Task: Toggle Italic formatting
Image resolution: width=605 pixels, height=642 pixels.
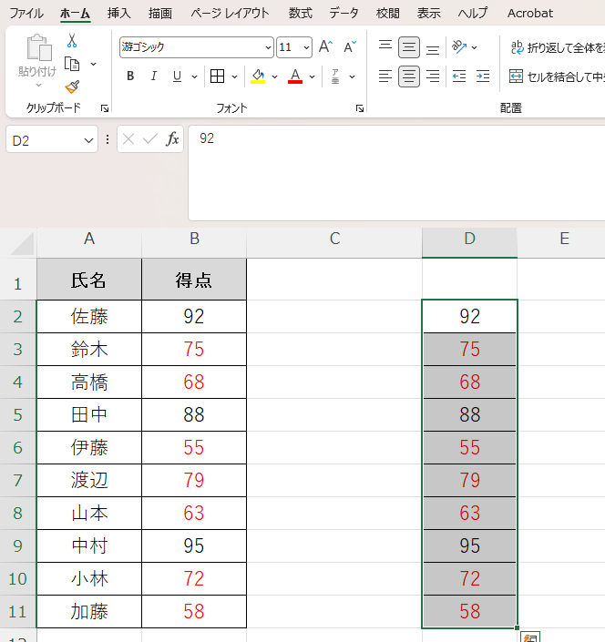Action: [154, 76]
